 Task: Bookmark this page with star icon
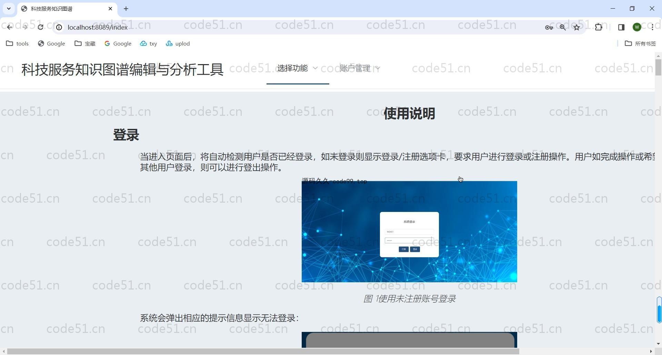coord(576,27)
